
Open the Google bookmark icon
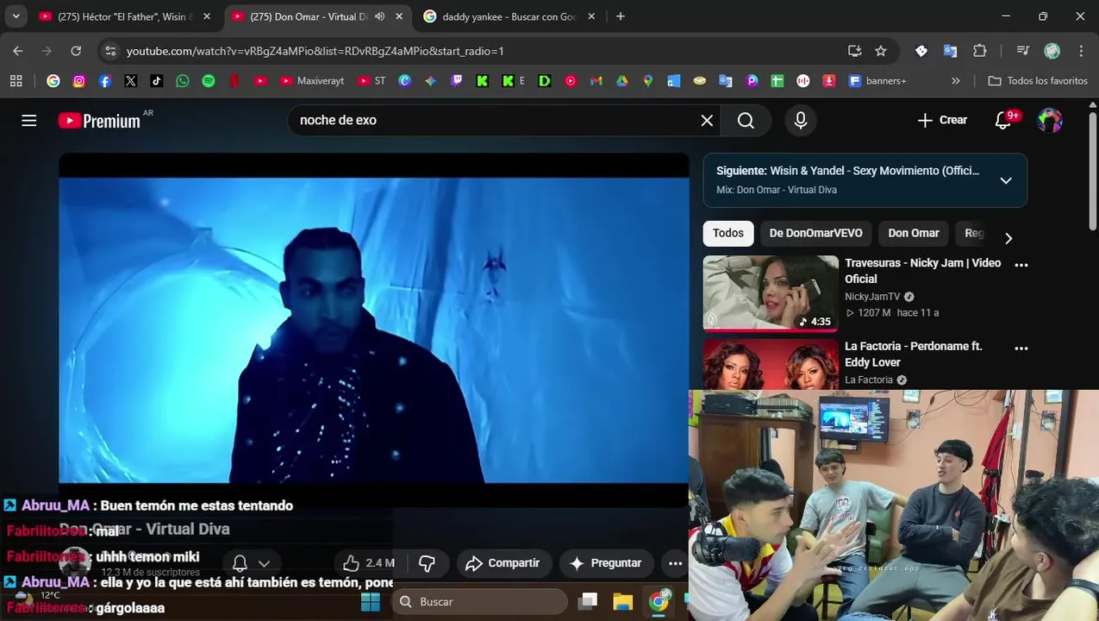[53, 81]
